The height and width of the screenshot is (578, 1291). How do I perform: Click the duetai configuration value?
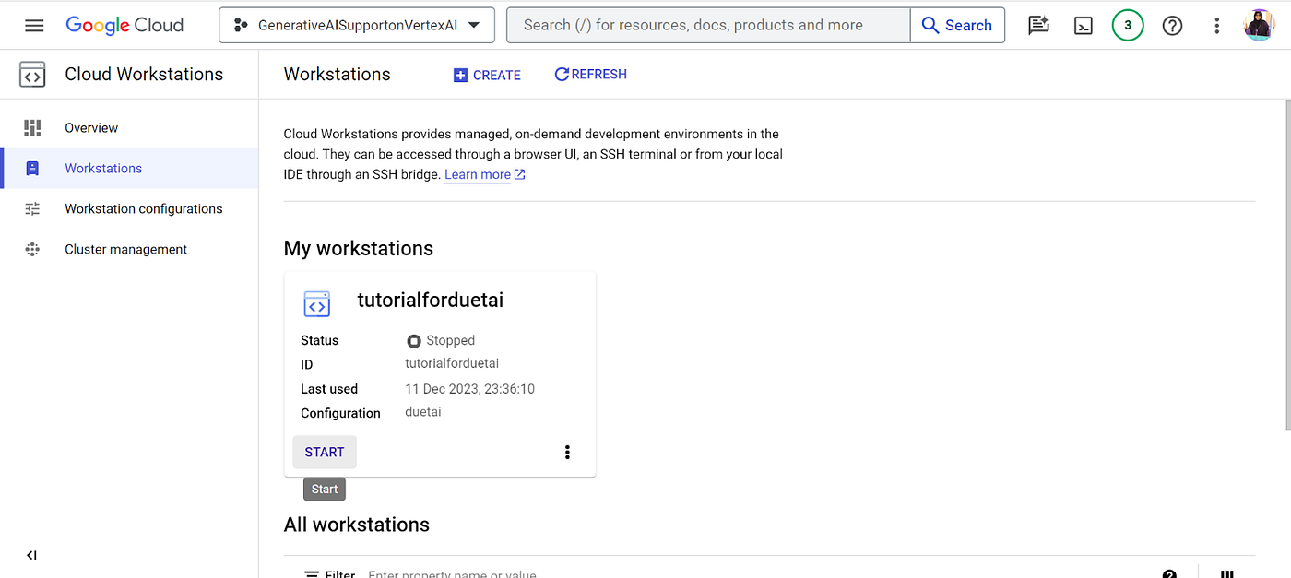[x=423, y=413]
